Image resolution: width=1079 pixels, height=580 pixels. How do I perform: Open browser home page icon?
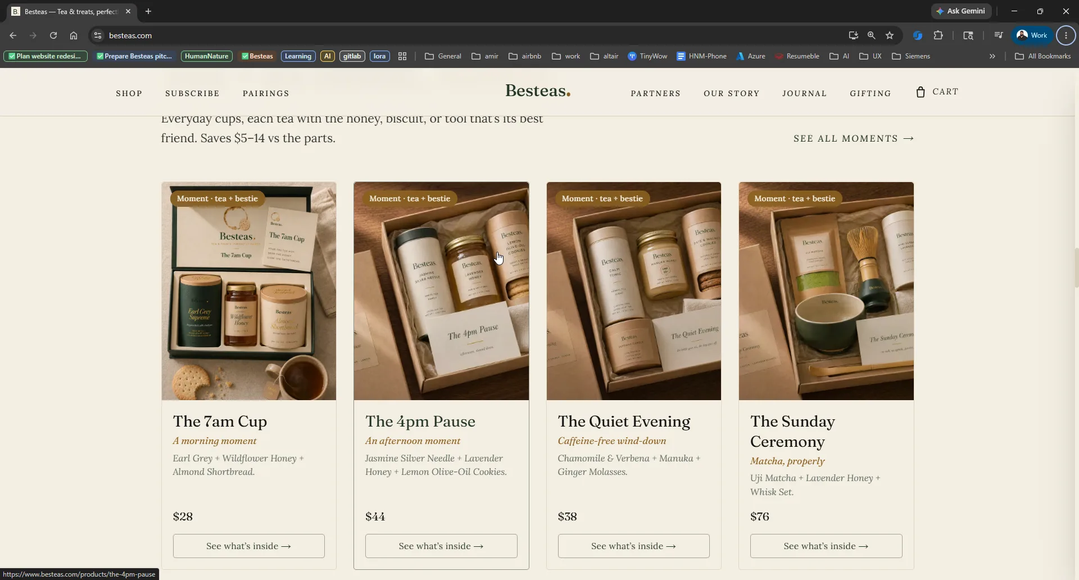pyautogui.click(x=74, y=35)
